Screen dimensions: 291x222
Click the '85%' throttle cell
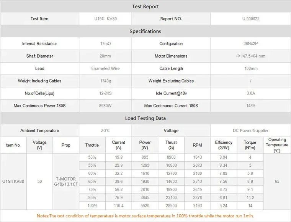(x=92, y=198)
